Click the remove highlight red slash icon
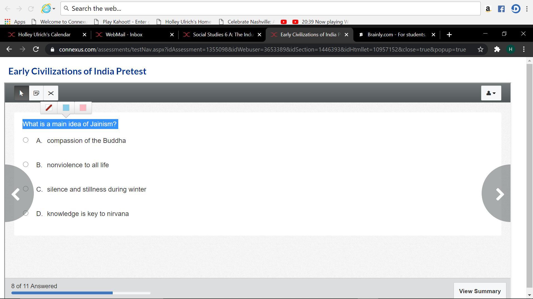The image size is (533, 299). click(x=49, y=108)
